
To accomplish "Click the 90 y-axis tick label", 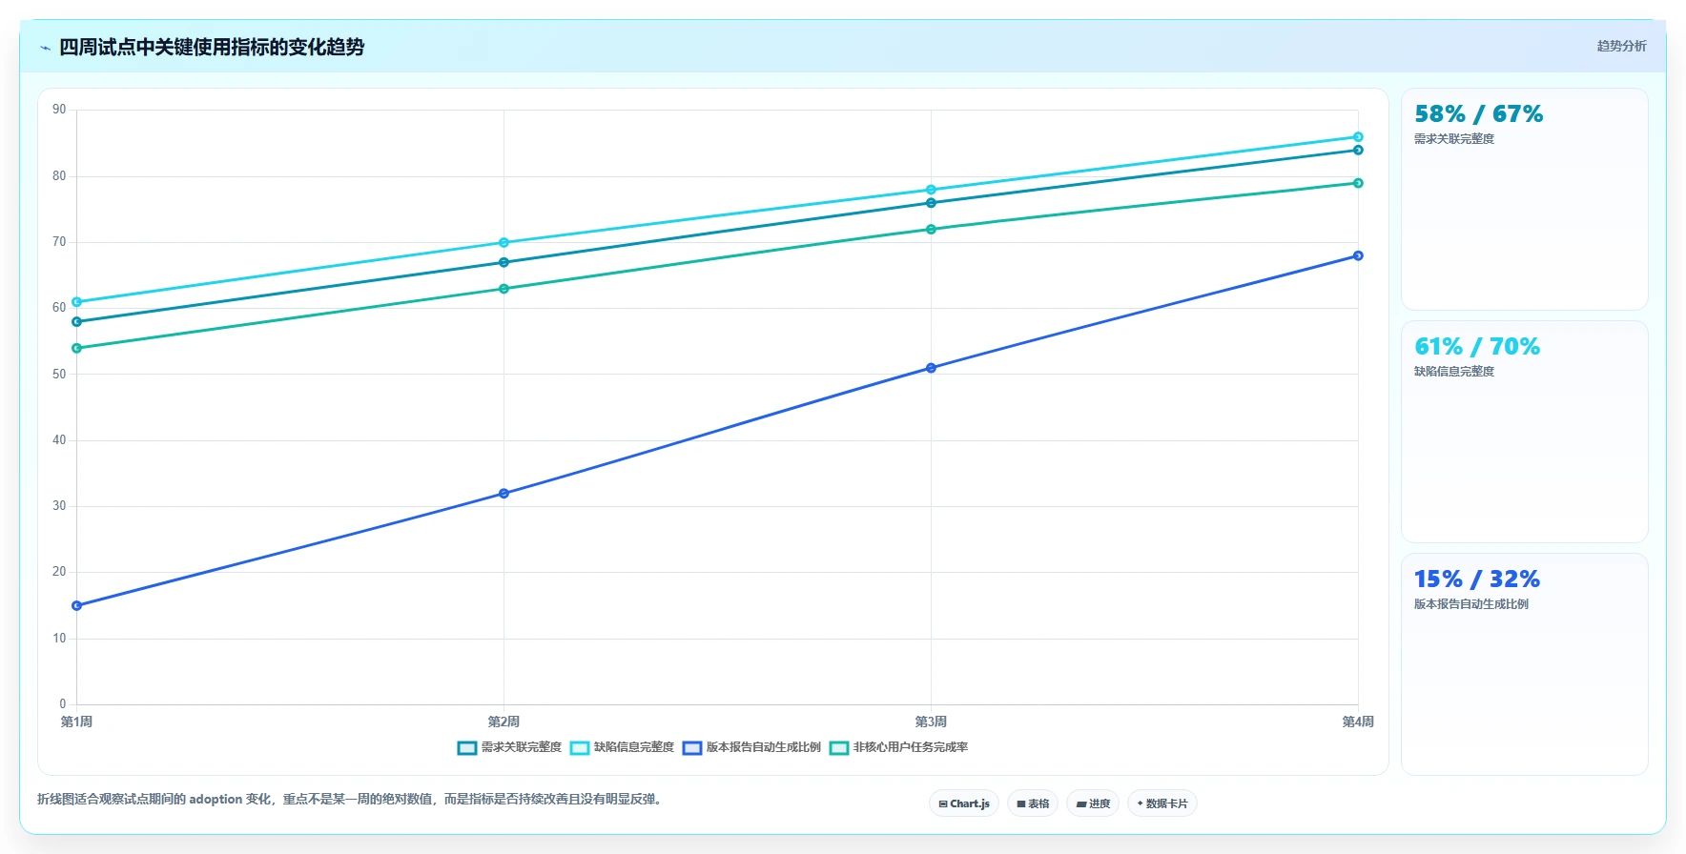I will coord(59,110).
